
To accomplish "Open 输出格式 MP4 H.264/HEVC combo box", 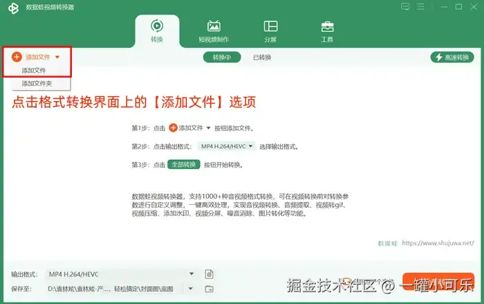I will 122,274.
